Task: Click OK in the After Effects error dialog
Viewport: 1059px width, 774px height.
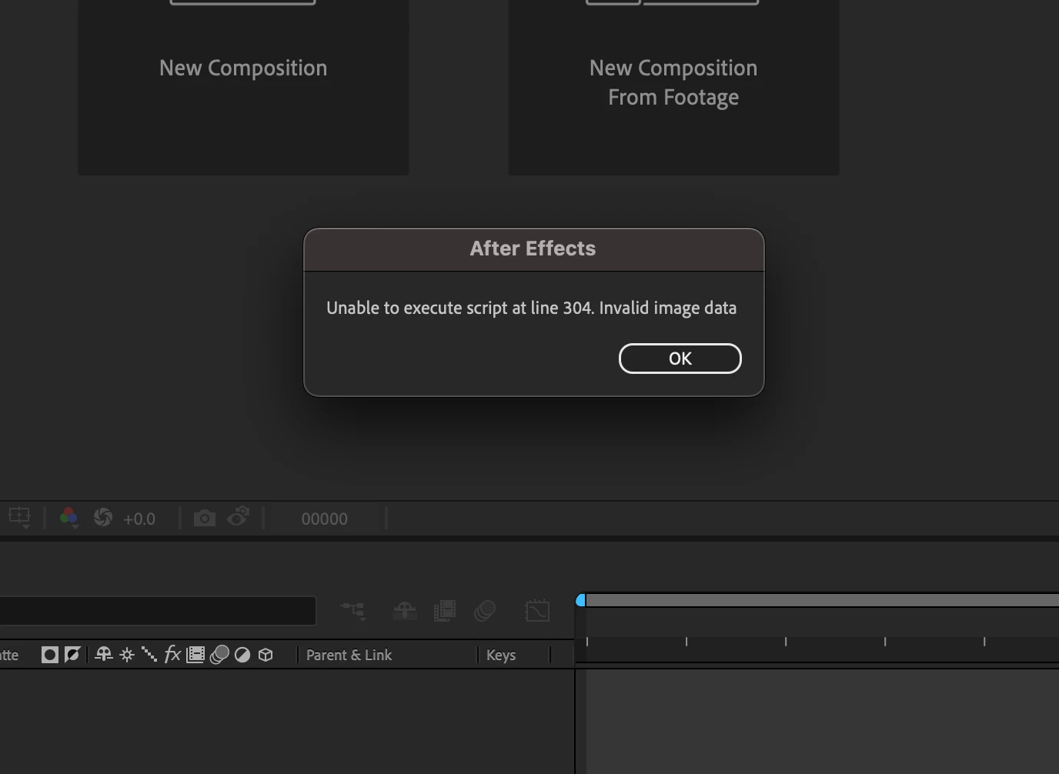Action: coord(680,359)
